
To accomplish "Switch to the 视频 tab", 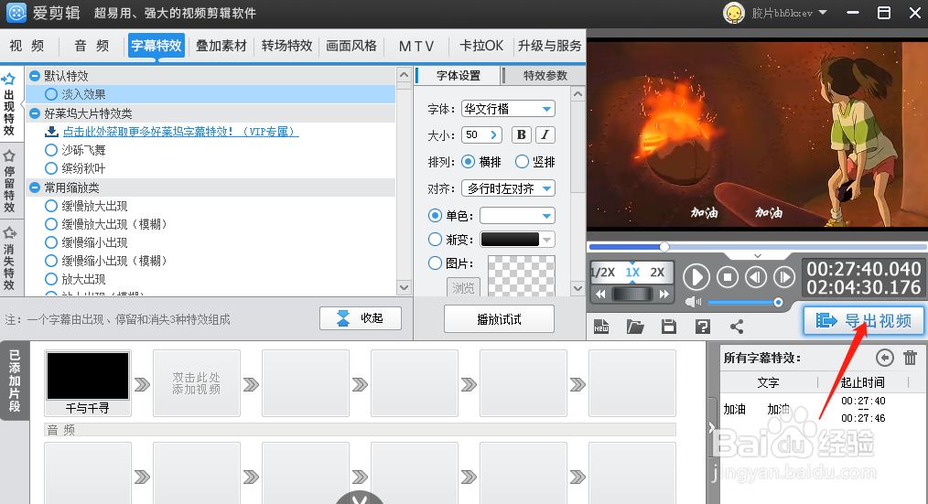I will tap(27, 46).
